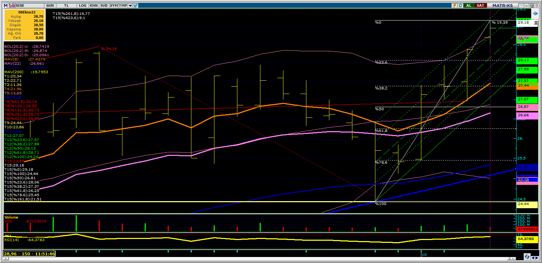Open the GUN period selector
This screenshot has width=542, height=263.
(x=50, y=6)
